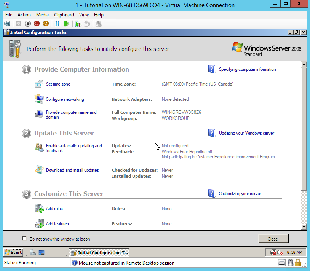Open the Clipboard menu
This screenshot has width=310, height=271.
coord(64,15)
